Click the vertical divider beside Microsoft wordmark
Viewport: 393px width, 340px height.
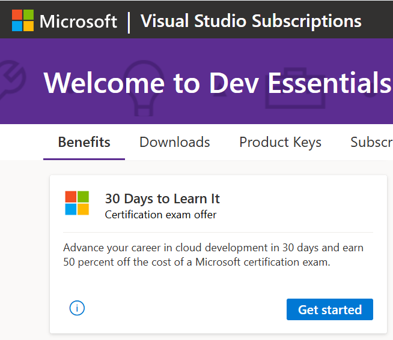point(129,22)
